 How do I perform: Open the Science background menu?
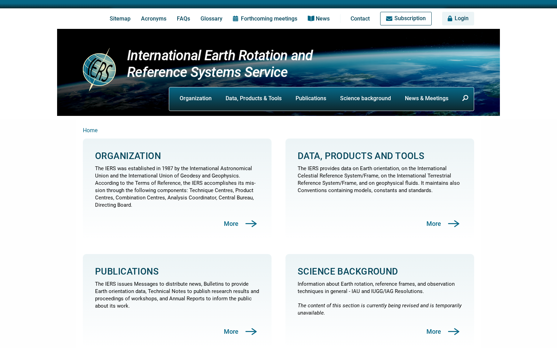click(366, 98)
